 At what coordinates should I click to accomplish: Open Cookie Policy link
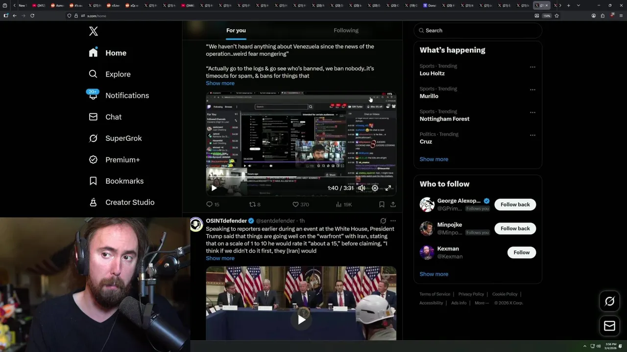505,294
